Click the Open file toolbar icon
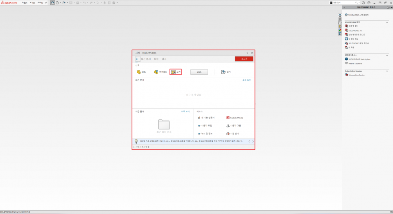393x214 pixels. (64, 3)
